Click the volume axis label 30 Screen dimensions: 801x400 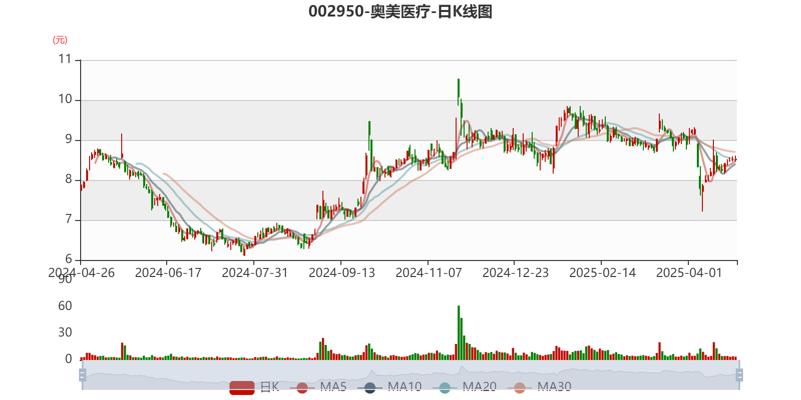click(65, 332)
